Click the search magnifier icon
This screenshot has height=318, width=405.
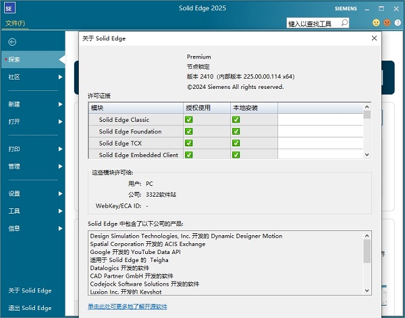pos(344,23)
